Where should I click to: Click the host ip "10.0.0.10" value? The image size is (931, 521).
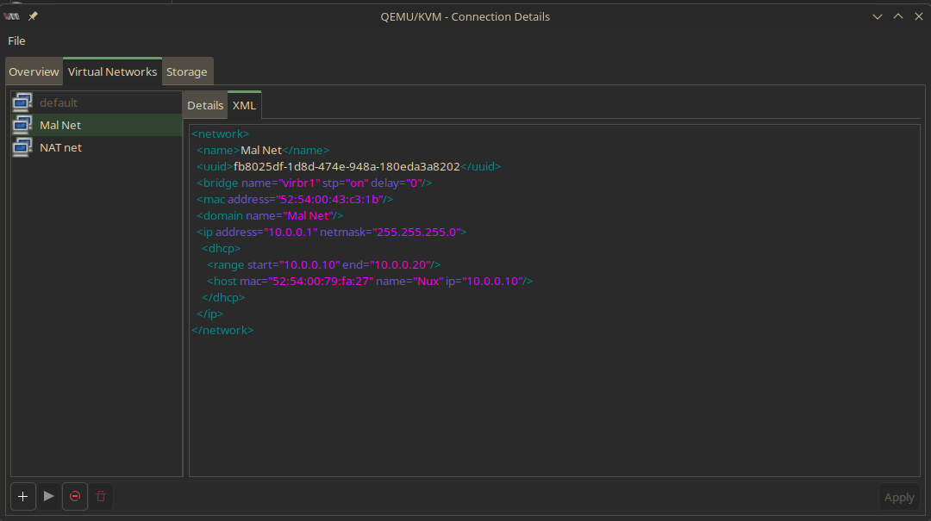tap(492, 282)
